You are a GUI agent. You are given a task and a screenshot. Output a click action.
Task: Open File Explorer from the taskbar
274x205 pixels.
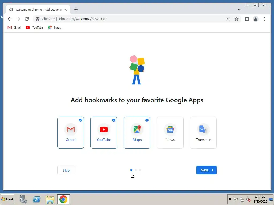click(50, 199)
